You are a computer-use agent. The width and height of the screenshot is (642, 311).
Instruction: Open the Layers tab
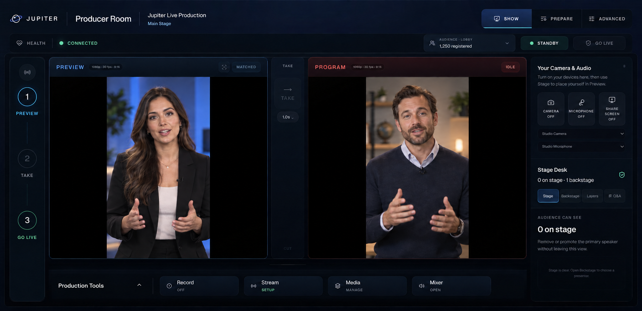(592, 196)
